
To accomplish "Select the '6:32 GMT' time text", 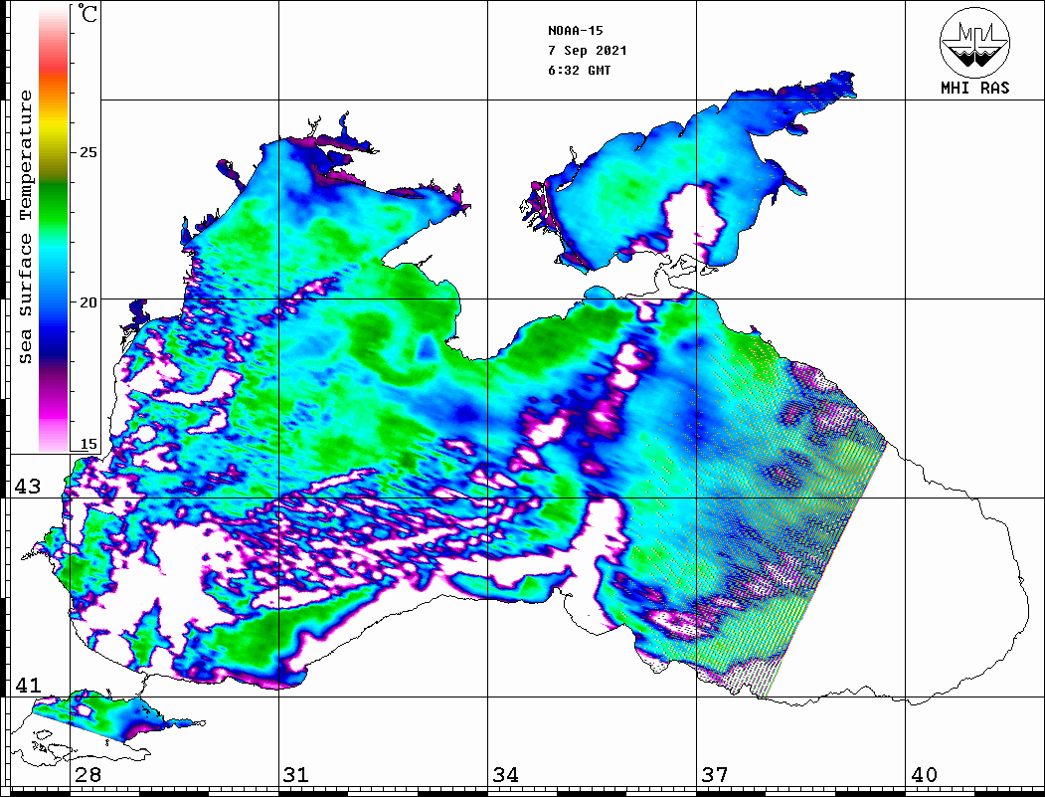I will (x=579, y=70).
